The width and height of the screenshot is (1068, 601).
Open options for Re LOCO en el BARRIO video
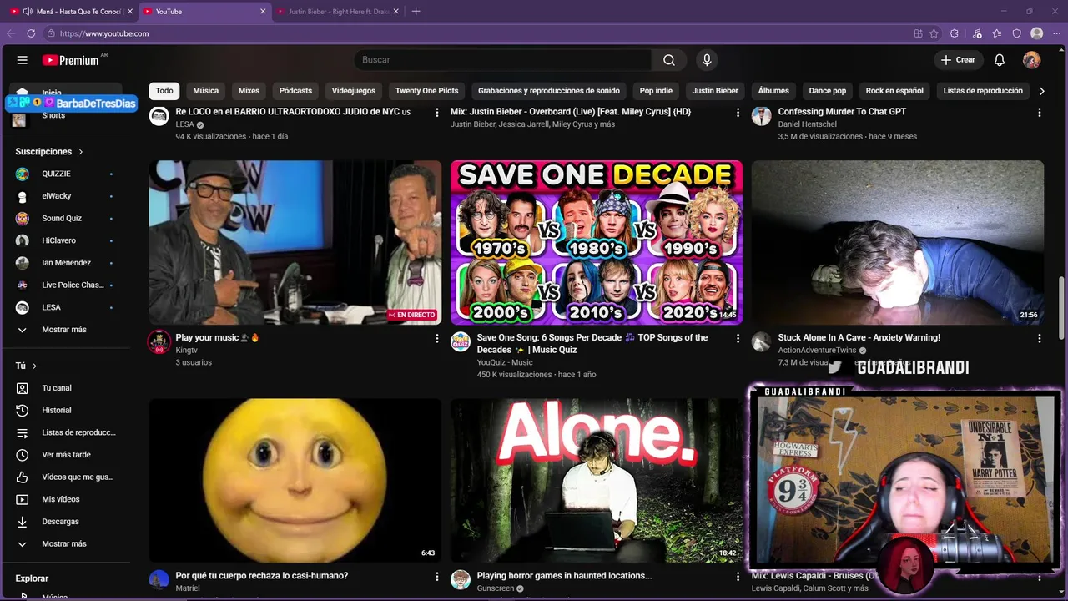(x=436, y=112)
